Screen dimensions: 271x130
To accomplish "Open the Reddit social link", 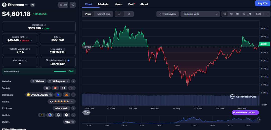I will coord(55,88).
